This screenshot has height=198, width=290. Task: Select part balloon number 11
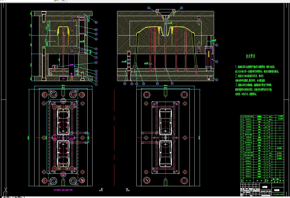point(96,34)
